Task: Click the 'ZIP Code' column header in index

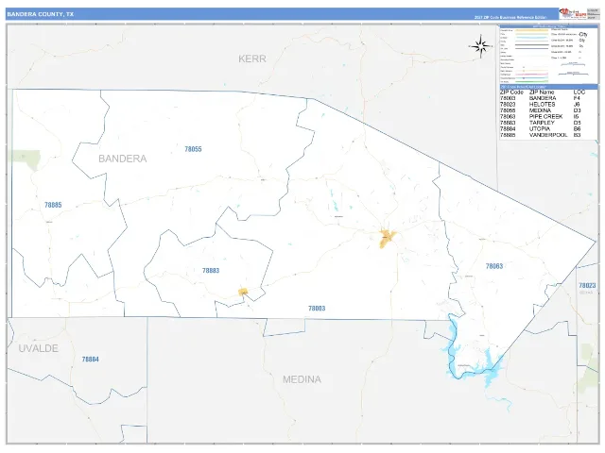Action: [x=511, y=92]
